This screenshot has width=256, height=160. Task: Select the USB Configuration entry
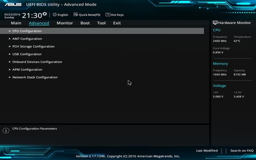point(27,54)
